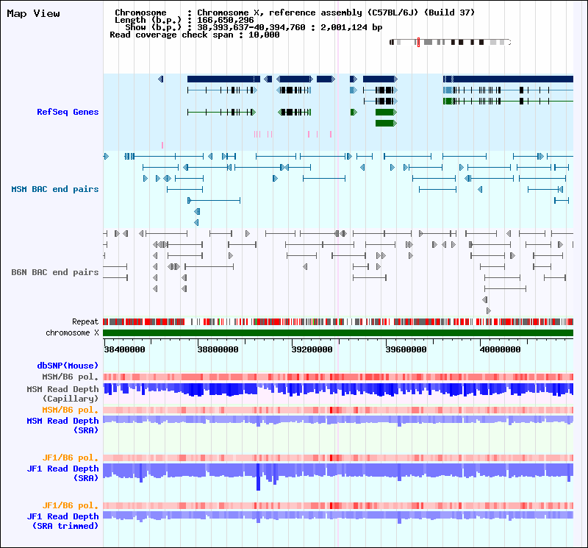Click the 38400000 ruler position label
588x548 pixels.
tap(124, 349)
